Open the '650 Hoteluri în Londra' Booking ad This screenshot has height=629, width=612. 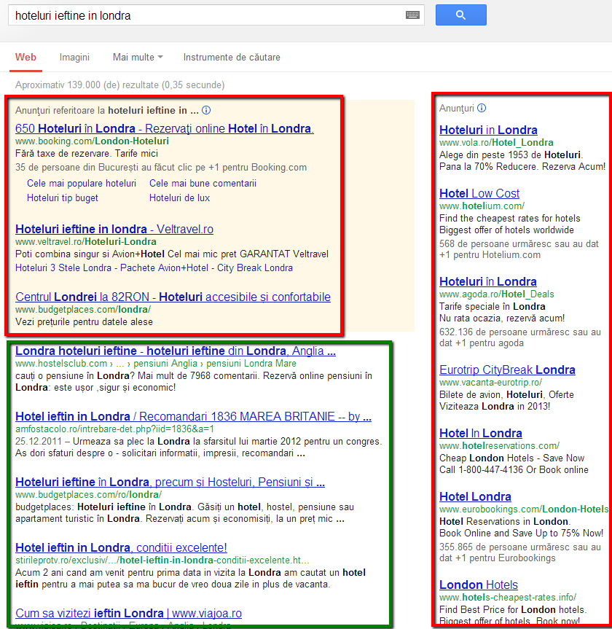(x=165, y=128)
